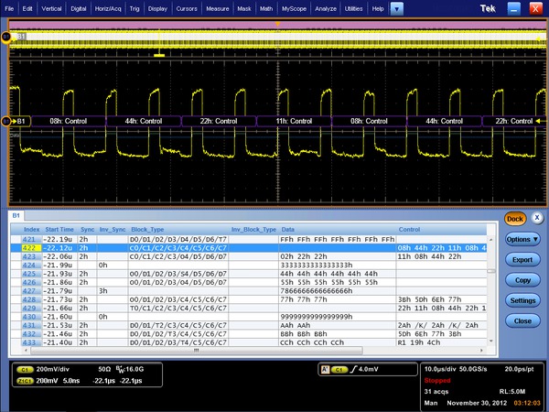Click the X close icon beside Dock
The height and width of the screenshot is (412, 549).
click(537, 219)
